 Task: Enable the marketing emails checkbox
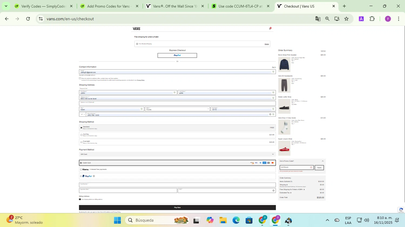(80, 78)
